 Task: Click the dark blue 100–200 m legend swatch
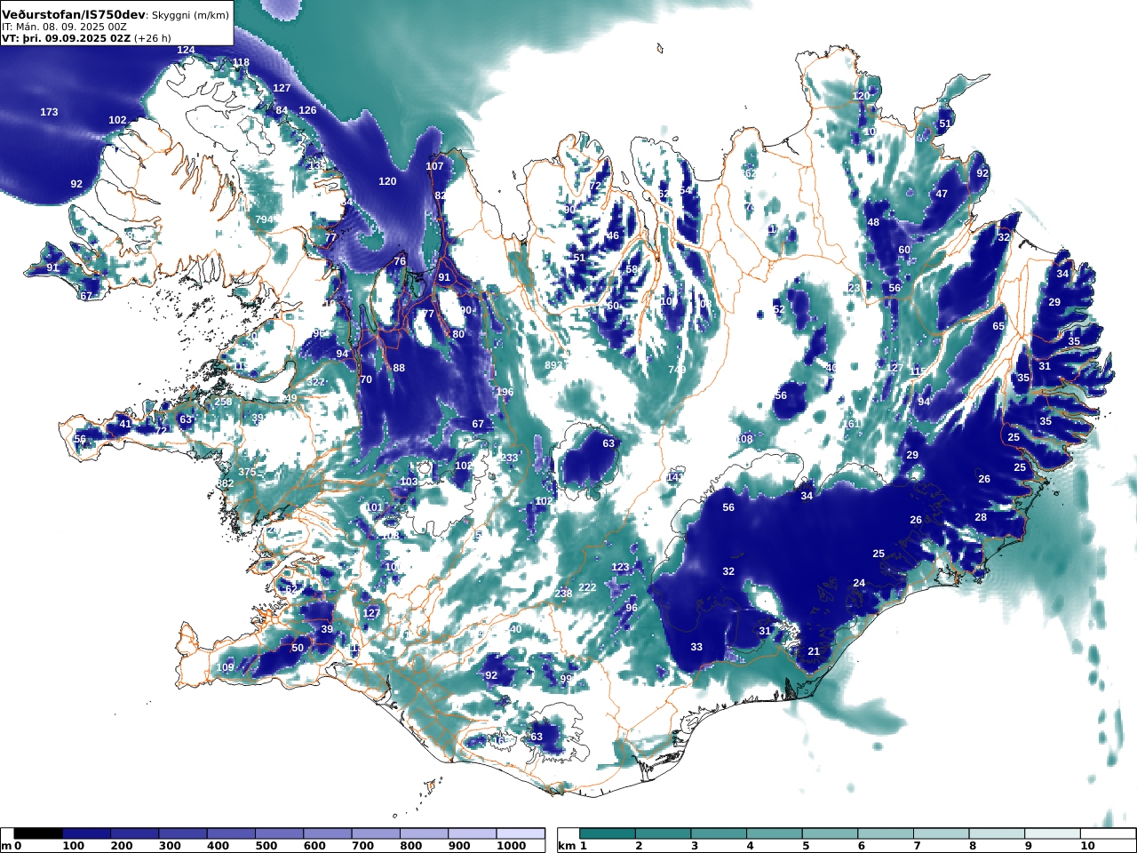tap(86, 833)
